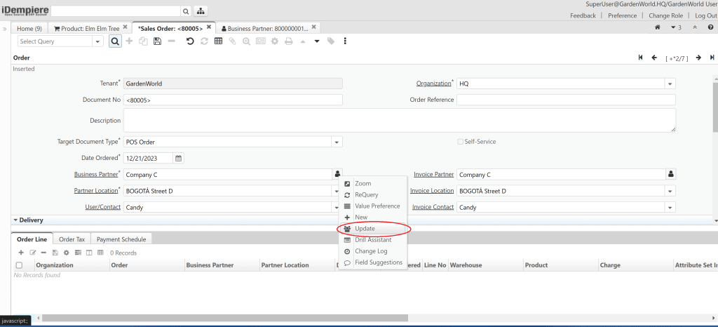Toggle grid view using the table icon
The height and width of the screenshot is (327, 718).
pos(218,41)
